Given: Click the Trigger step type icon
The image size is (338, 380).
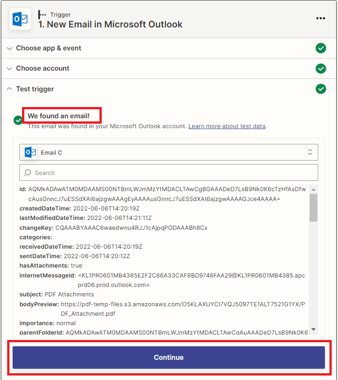Looking at the screenshot, I should 42,14.
